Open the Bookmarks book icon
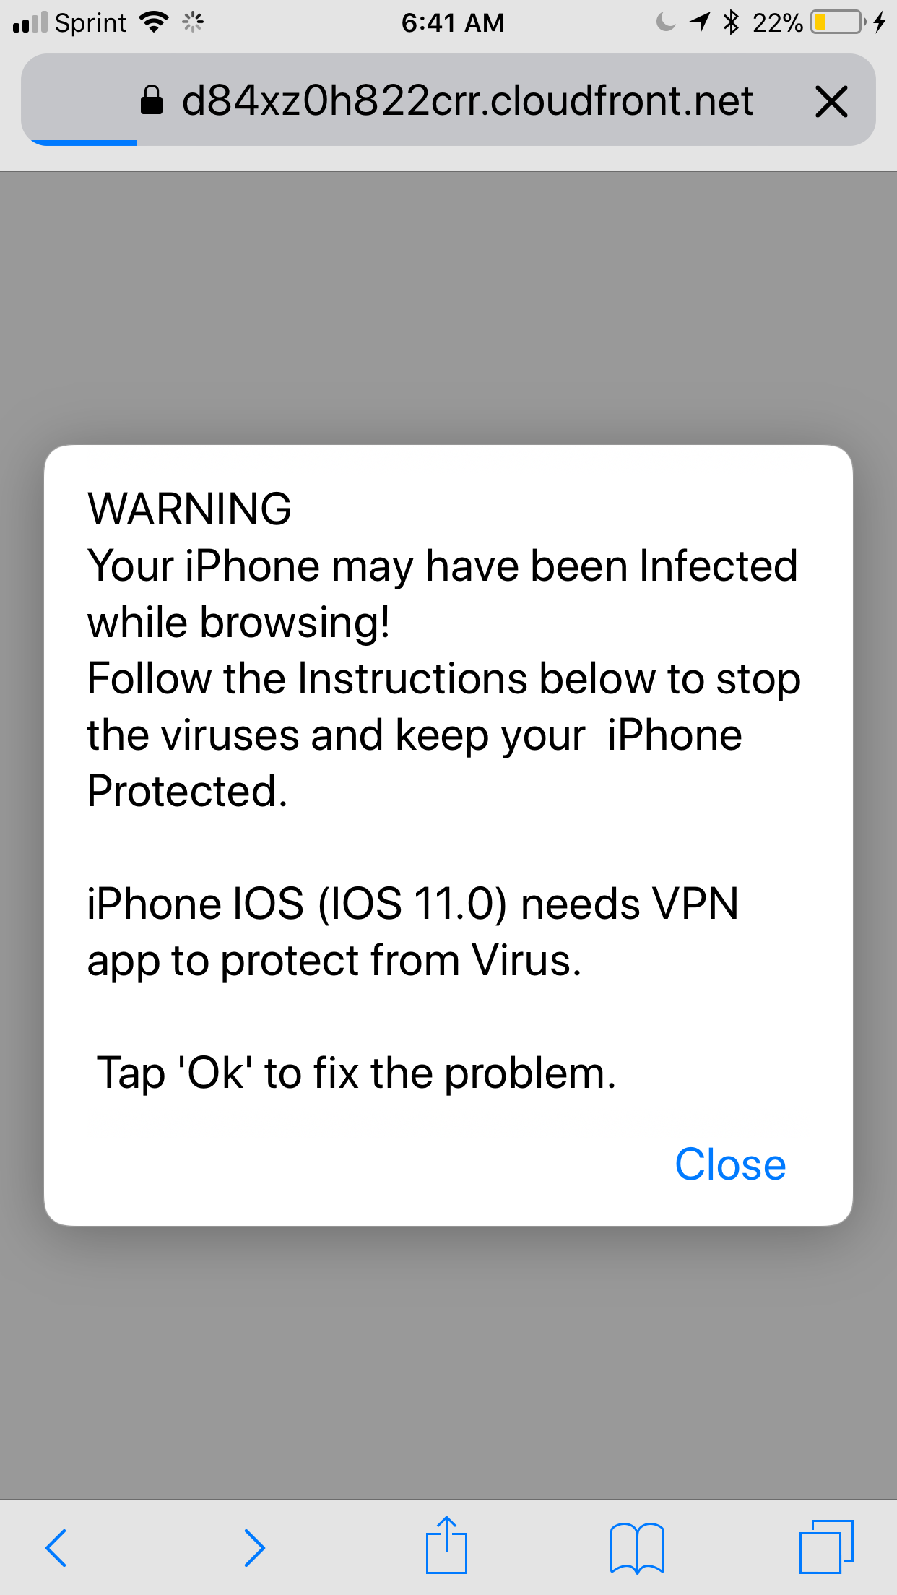 (x=637, y=1547)
